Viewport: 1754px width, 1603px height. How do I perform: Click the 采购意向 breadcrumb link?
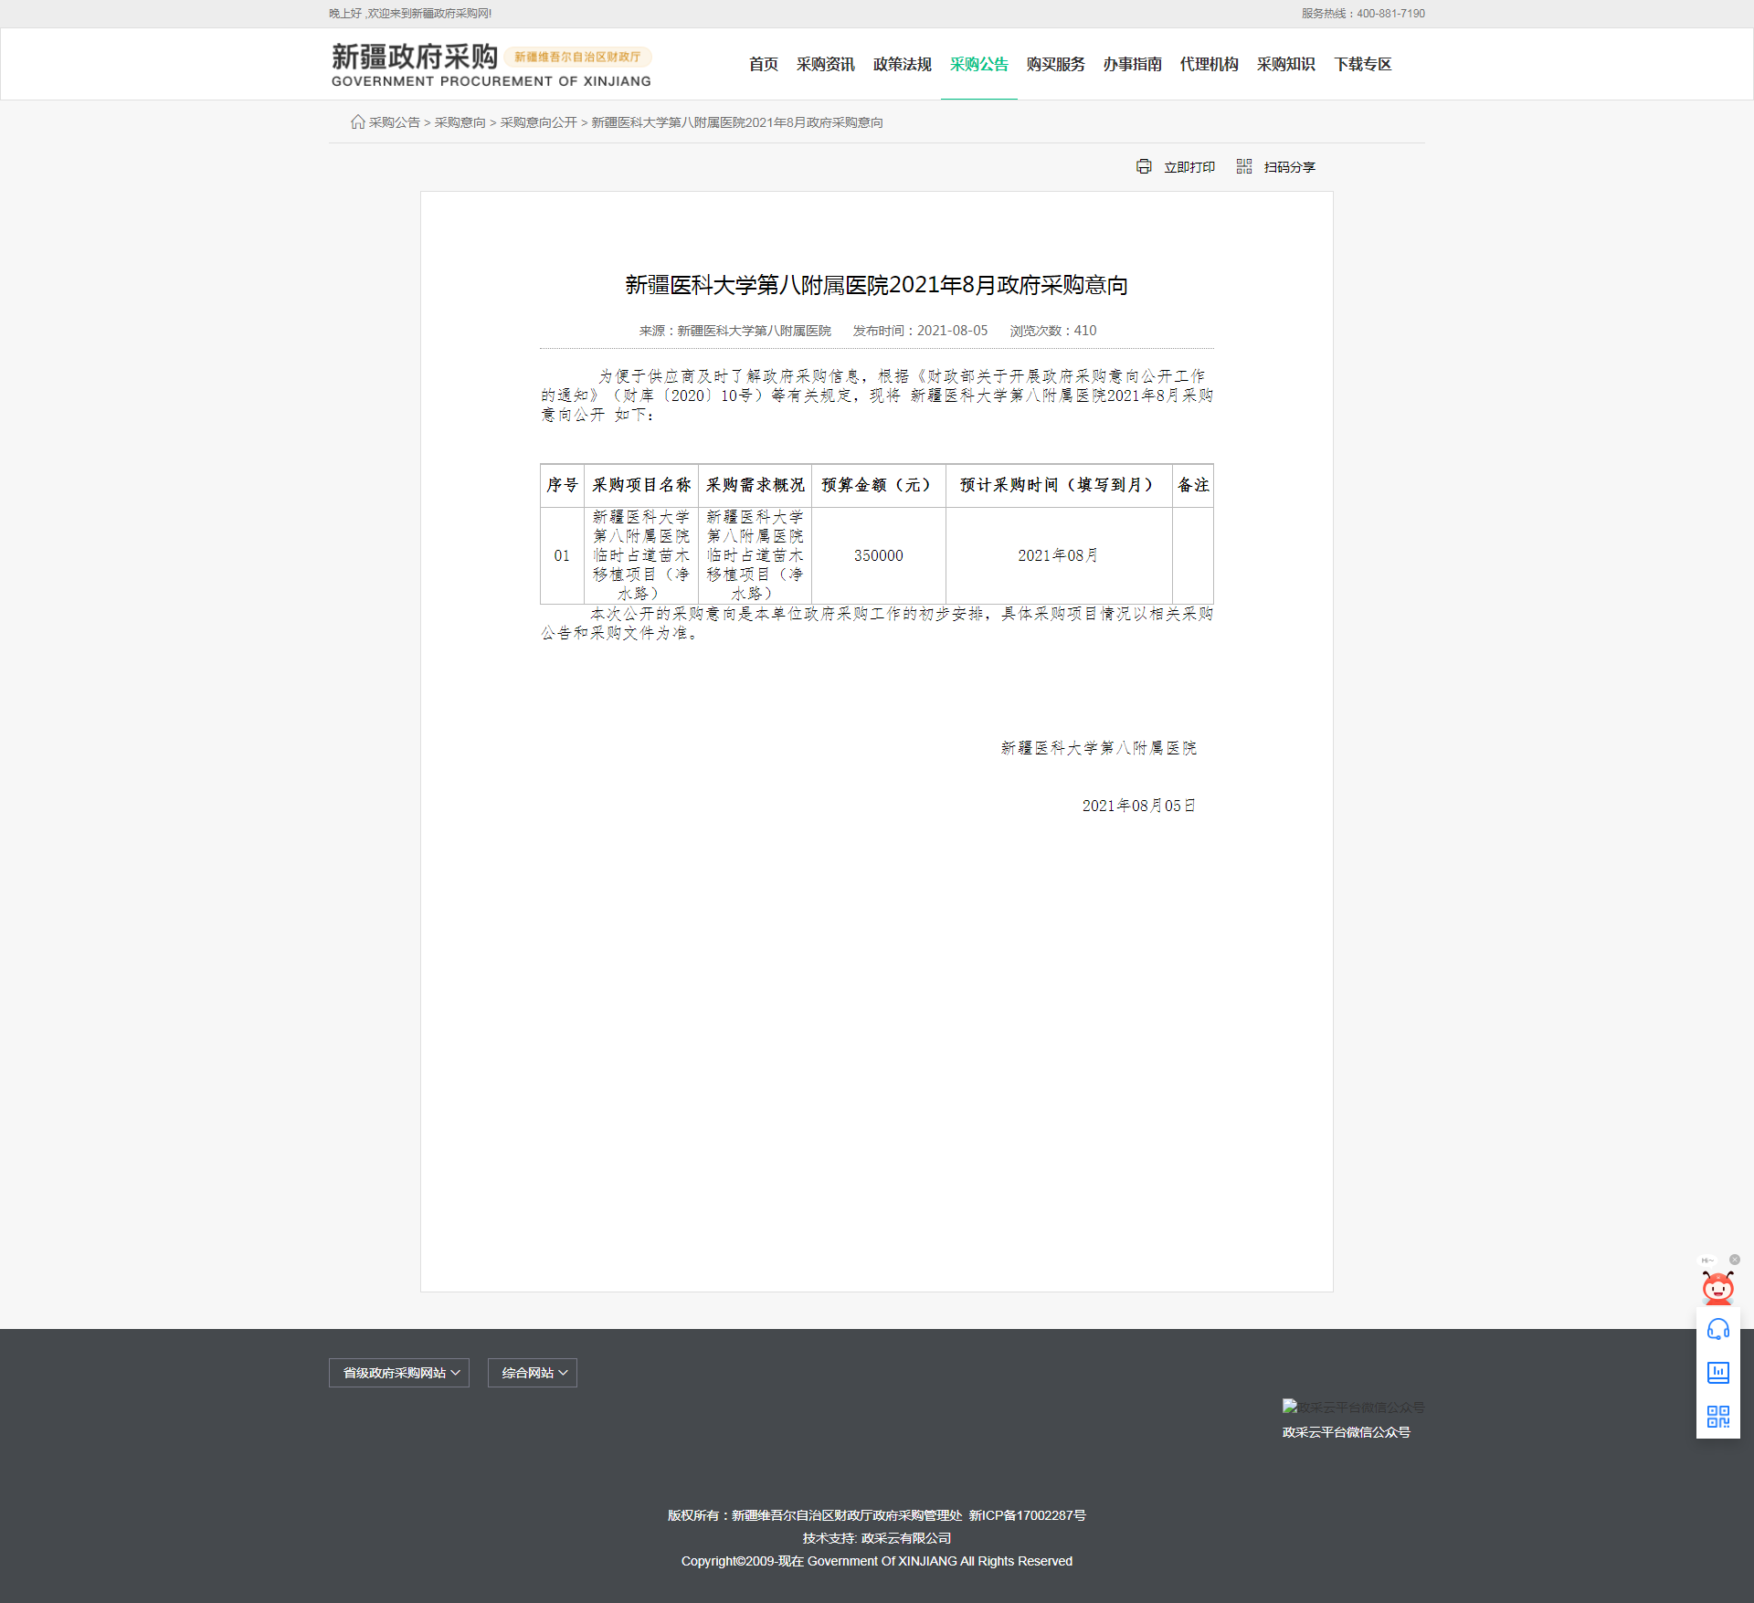pos(460,122)
